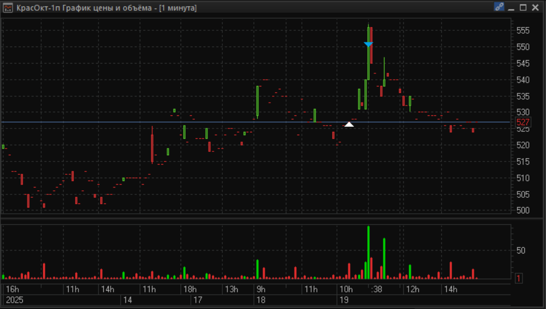The height and width of the screenshot is (309, 546).
Task: Select the white up-triangle trade marker
Action: [349, 124]
